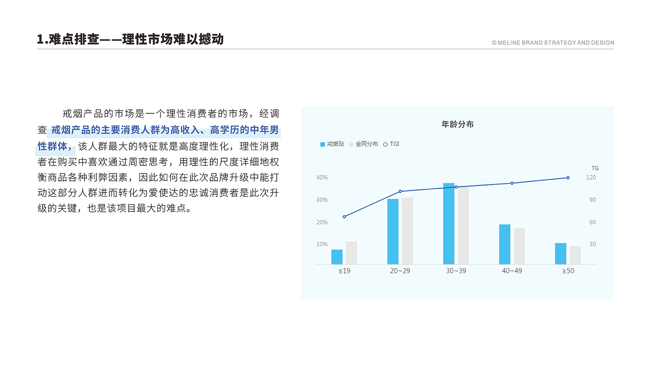The image size is (651, 366).
Task: Click the highlighted words 性群体
Action: coord(52,146)
